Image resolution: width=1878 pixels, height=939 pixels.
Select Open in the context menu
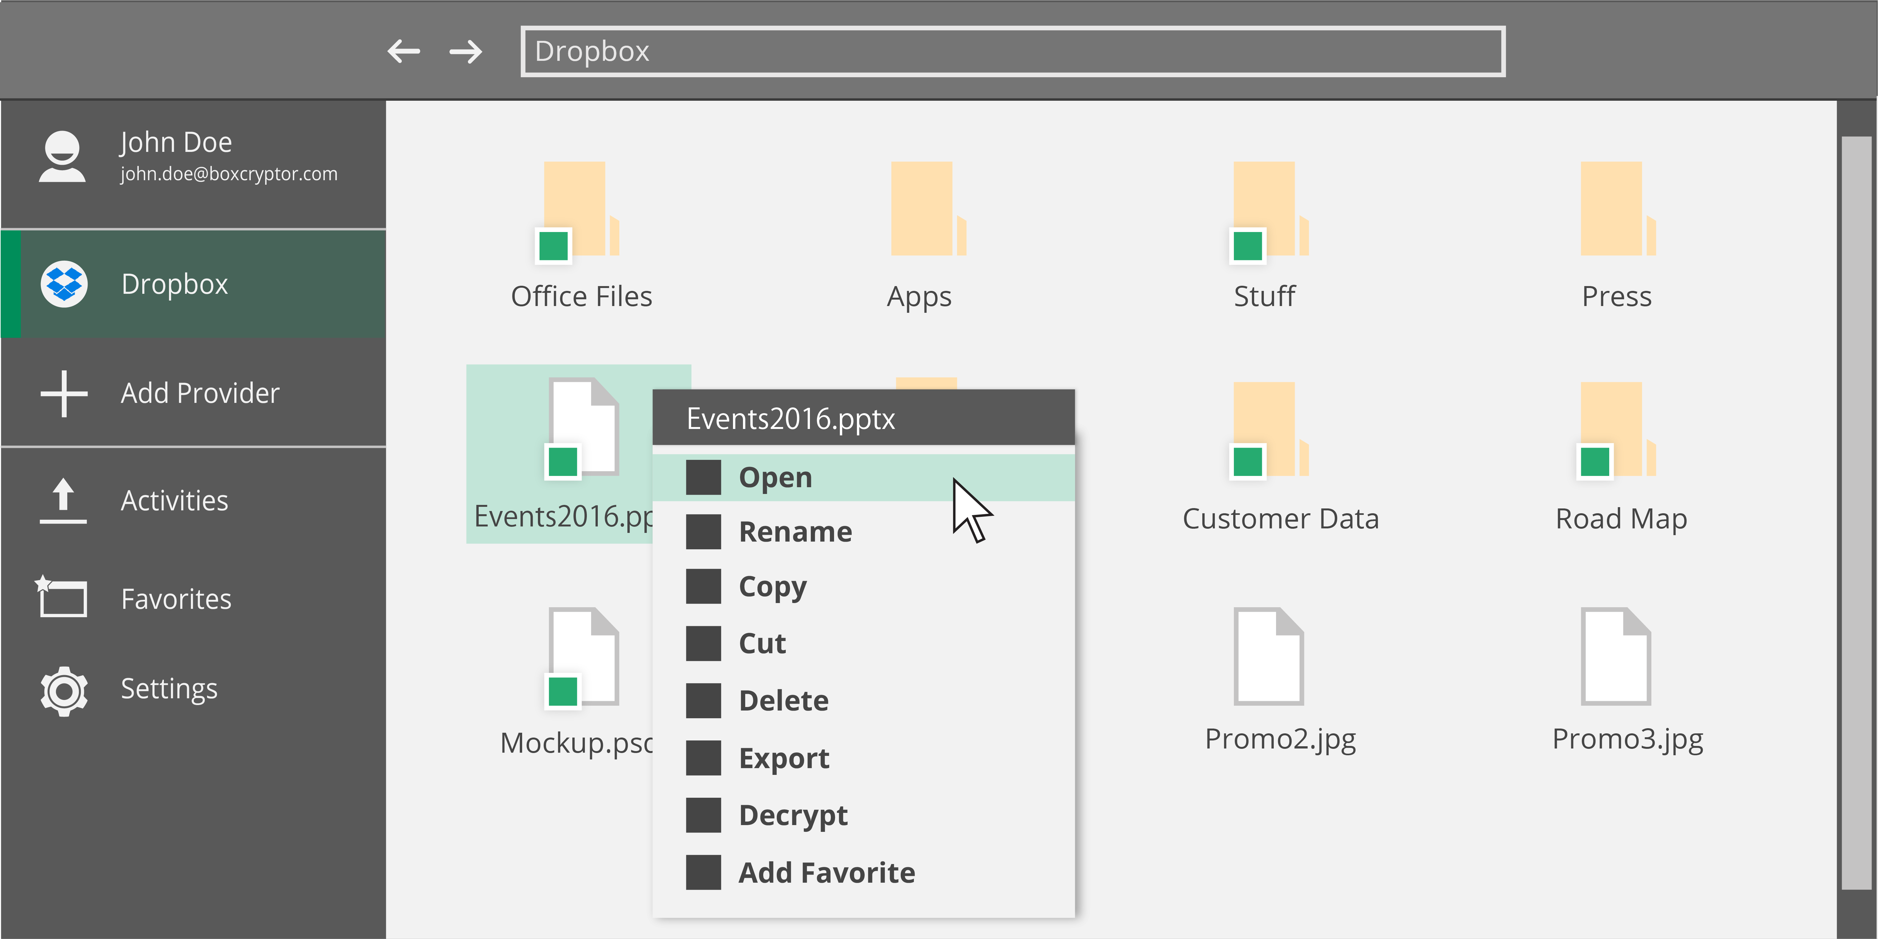[775, 478]
